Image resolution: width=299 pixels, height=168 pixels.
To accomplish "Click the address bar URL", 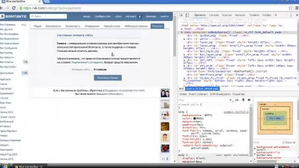I will [52, 8].
